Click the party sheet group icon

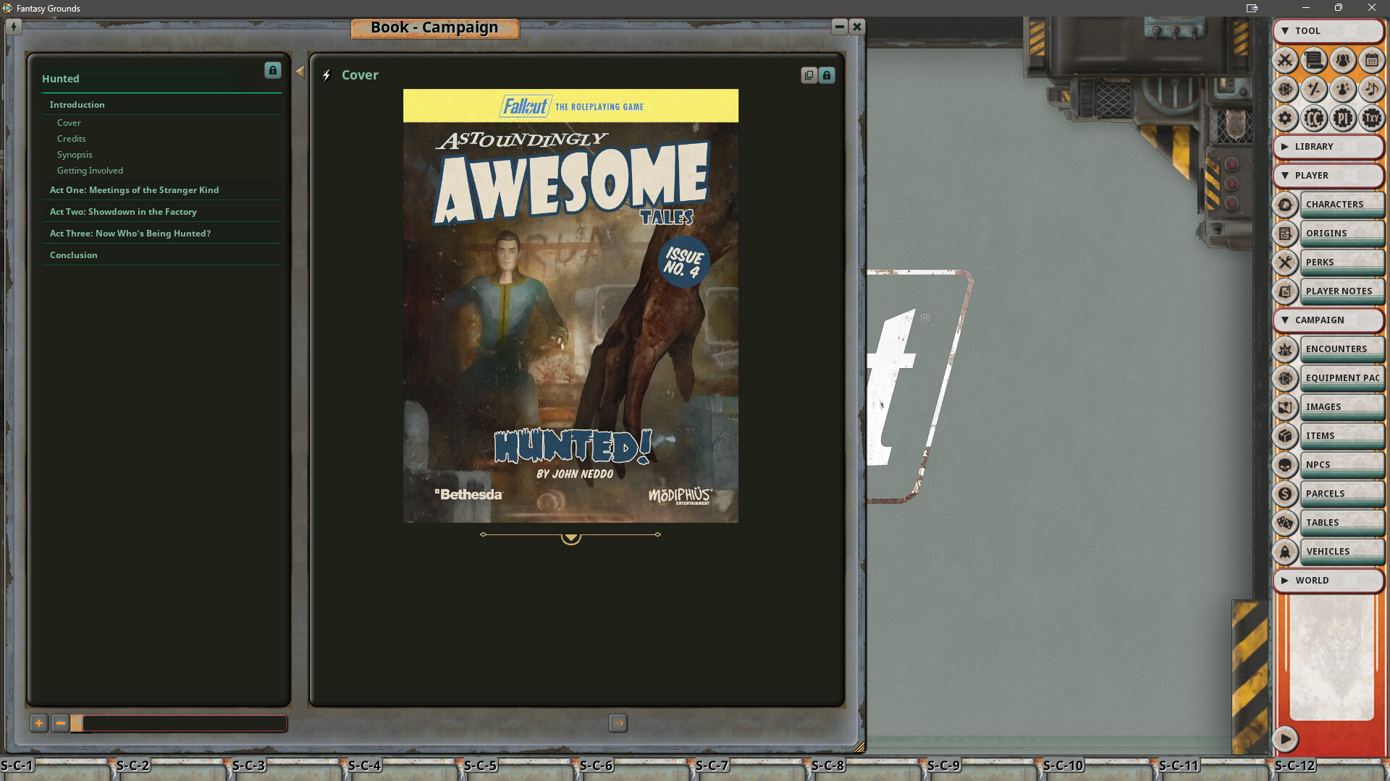click(x=1343, y=61)
